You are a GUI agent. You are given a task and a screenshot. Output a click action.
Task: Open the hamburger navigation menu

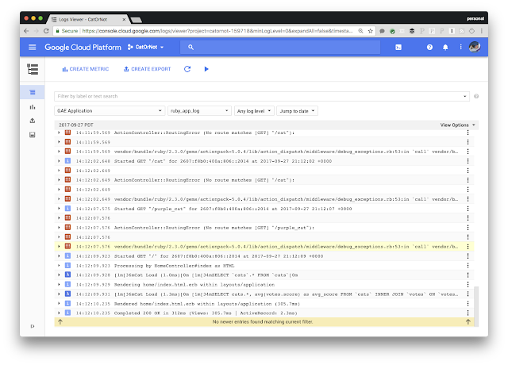[32, 48]
